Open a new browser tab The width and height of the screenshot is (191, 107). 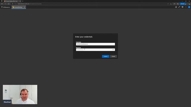[x=23, y=1]
